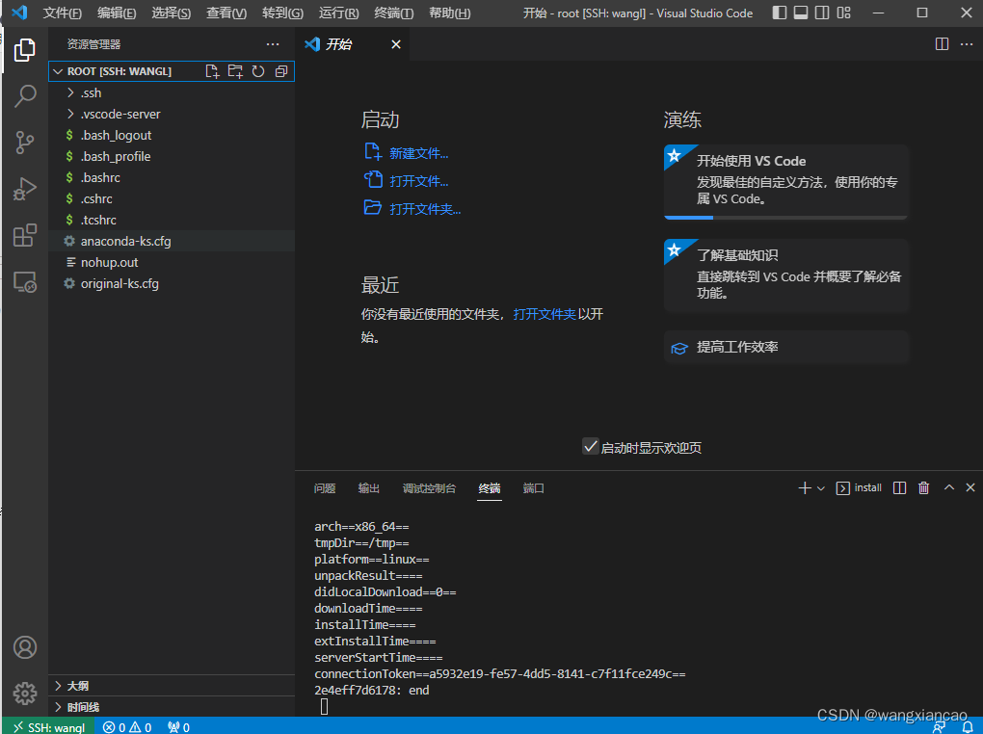Add a new terminal with plus icon
Viewport: 983px width, 734px height.
[x=805, y=487]
